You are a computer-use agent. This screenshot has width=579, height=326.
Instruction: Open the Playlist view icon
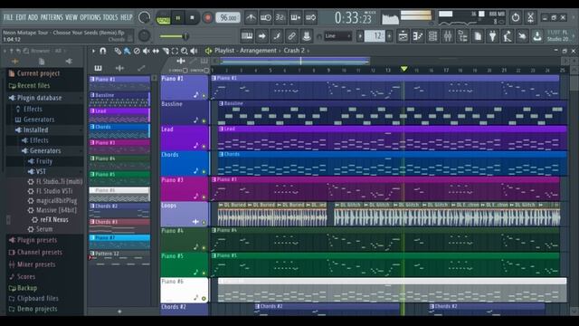[403, 36]
